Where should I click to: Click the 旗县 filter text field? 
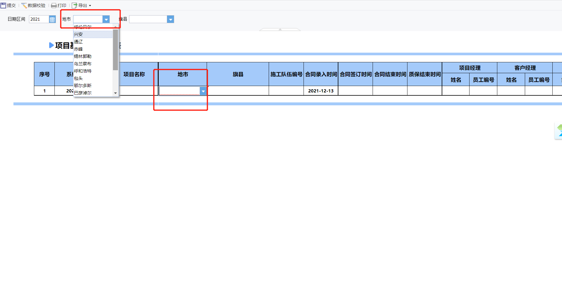[x=148, y=19]
